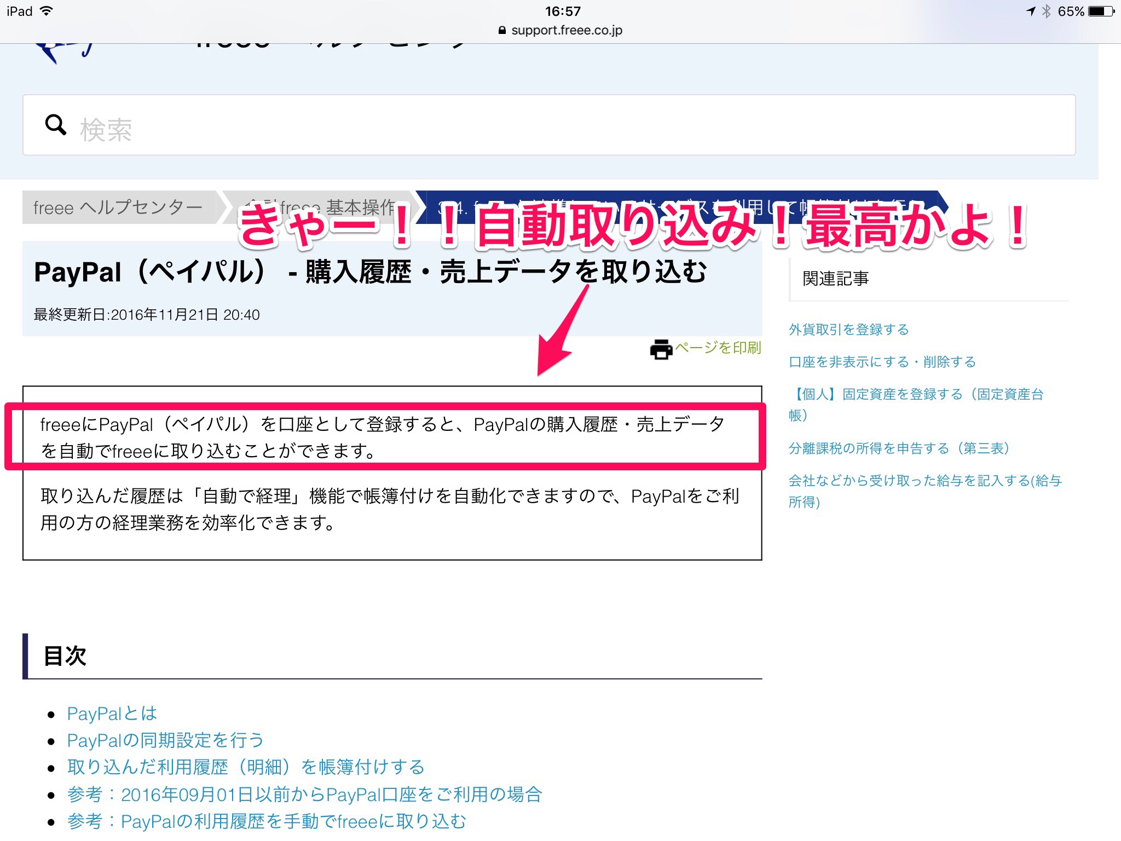
Task: Tap the location arrow status icon
Action: [1030, 11]
